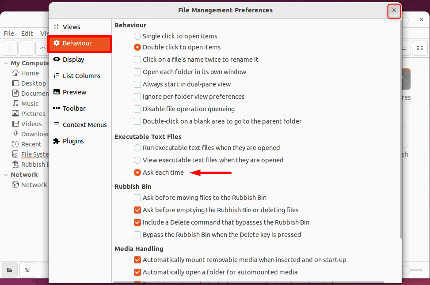The image size is (430, 285).
Task: Check Open each folder in its own window
Action: [x=137, y=71]
